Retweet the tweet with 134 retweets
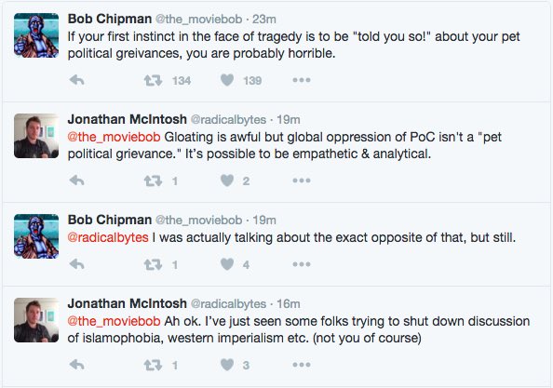The image size is (553, 388). pyautogui.click(x=153, y=81)
